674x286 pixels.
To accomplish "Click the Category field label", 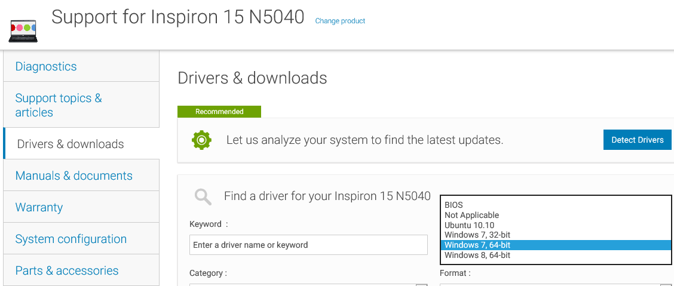I will [208, 273].
